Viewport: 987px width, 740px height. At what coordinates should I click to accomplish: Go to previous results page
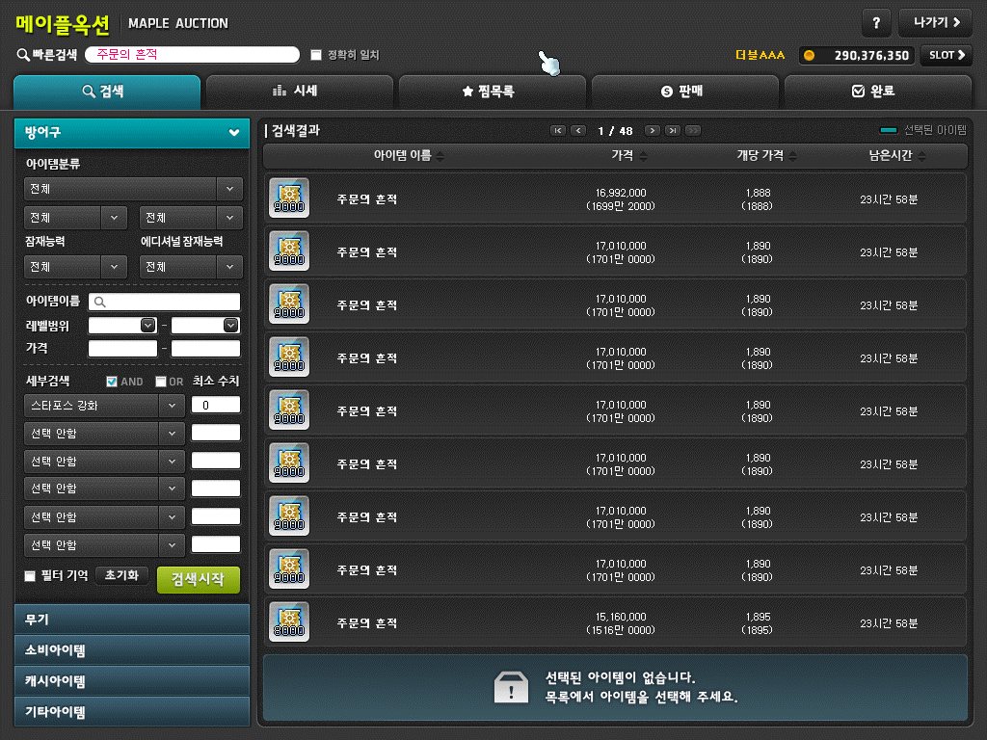pos(578,131)
